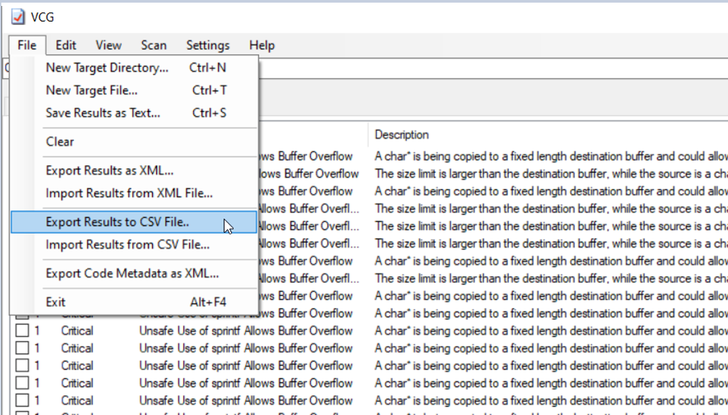Choose Export Code Metadata as XML...

134,274
